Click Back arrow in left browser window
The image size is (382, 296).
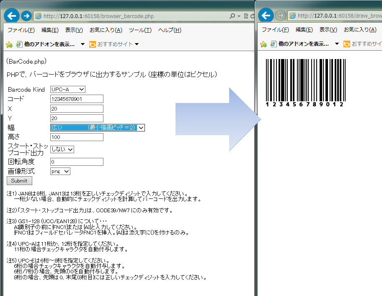pos(11,16)
